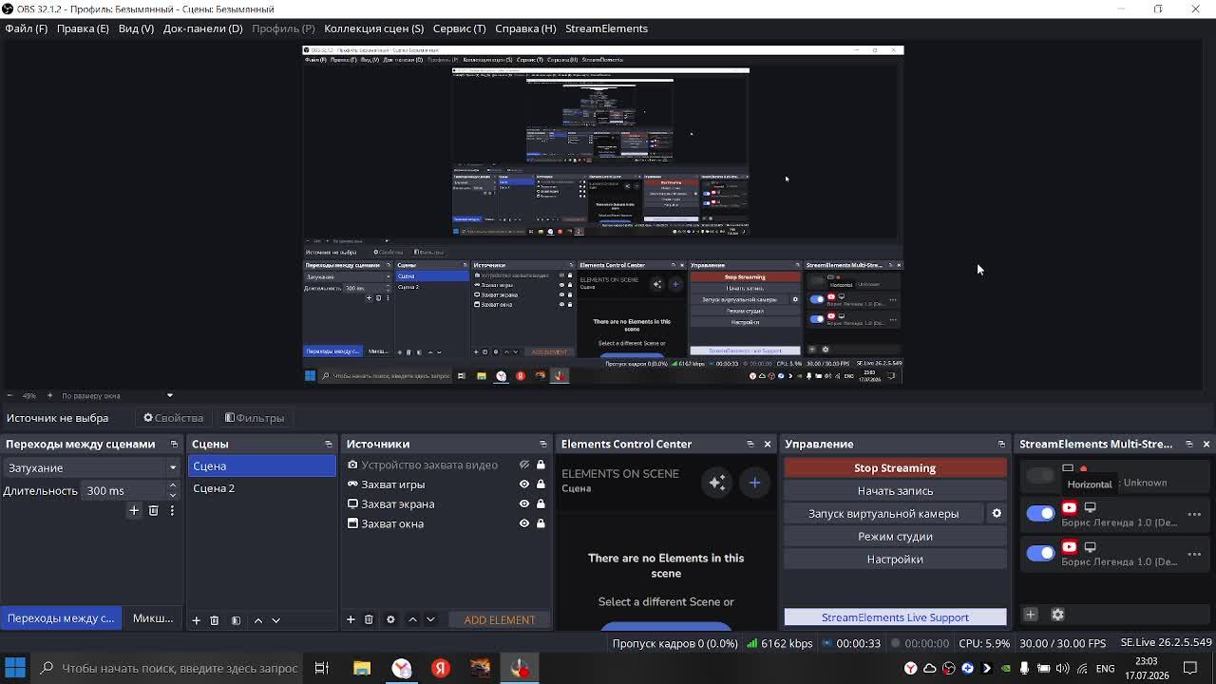This screenshot has height=684, width=1216.
Task: Add a Multi-Stream destination with plus icon
Action: pyautogui.click(x=1031, y=615)
